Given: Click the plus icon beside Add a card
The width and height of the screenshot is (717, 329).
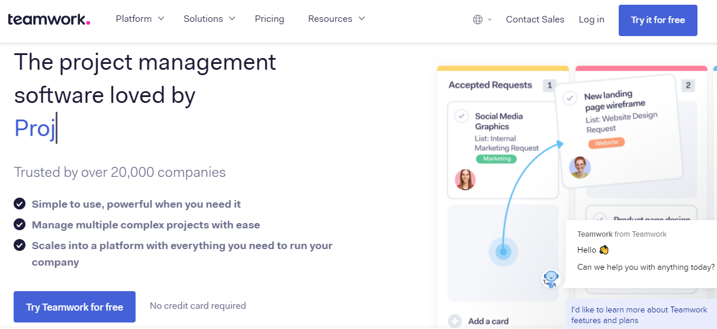Looking at the screenshot, I should pyautogui.click(x=455, y=321).
